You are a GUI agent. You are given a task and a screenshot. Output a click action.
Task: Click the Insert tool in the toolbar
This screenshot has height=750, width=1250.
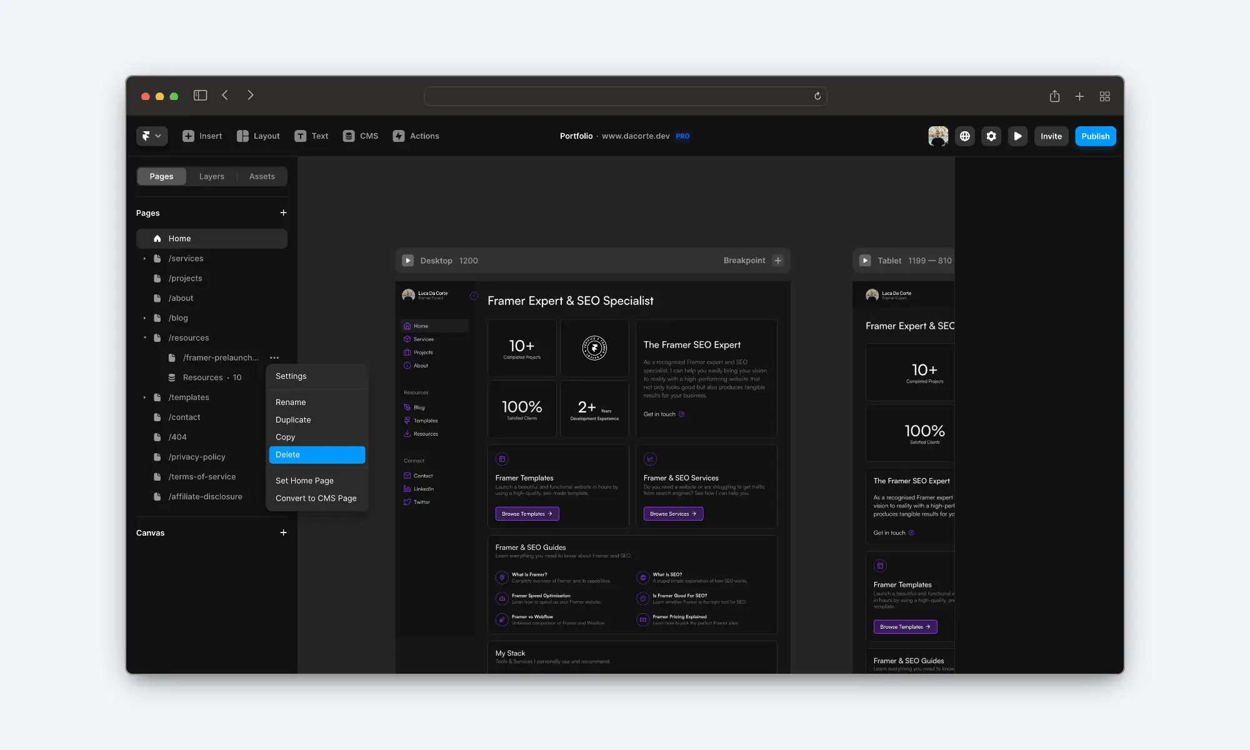click(201, 136)
